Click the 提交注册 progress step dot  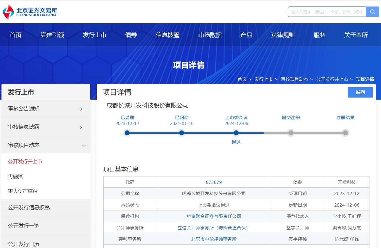pos(291,133)
